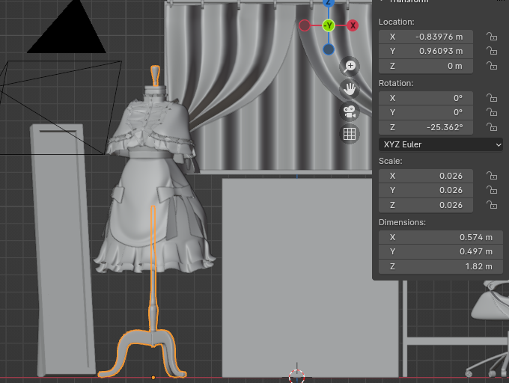The width and height of the screenshot is (509, 383).
Task: Lock the Rotation X value
Action: (x=492, y=97)
